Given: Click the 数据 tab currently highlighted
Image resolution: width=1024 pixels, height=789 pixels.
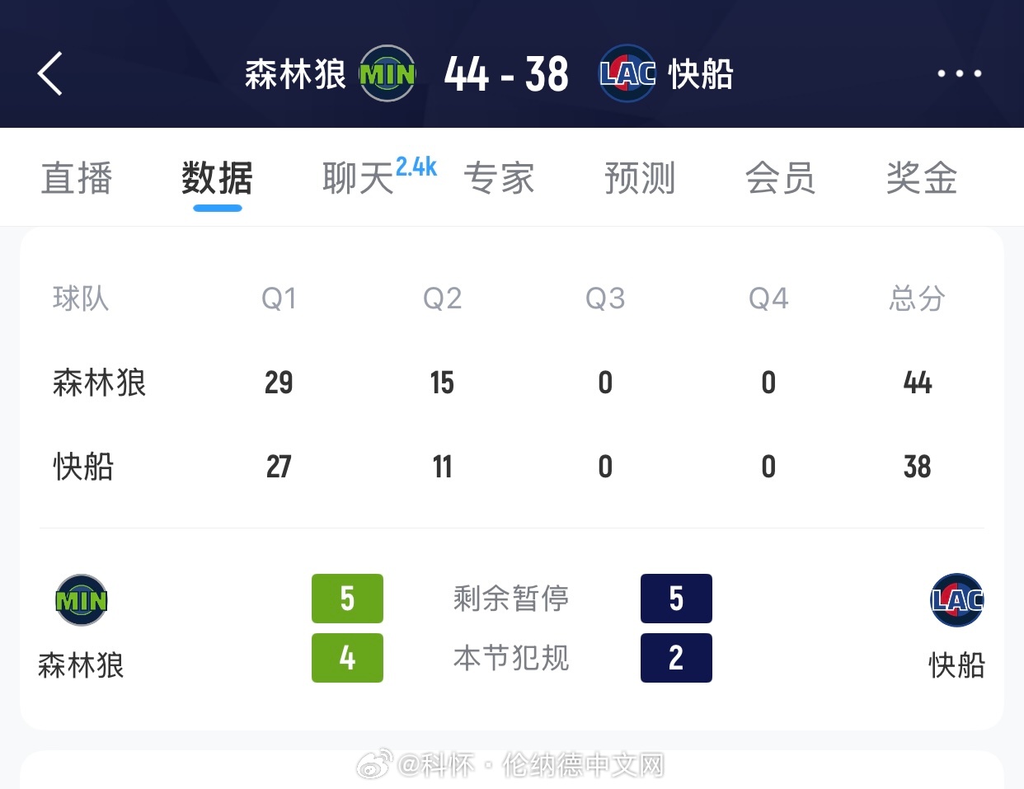Looking at the screenshot, I should (216, 178).
